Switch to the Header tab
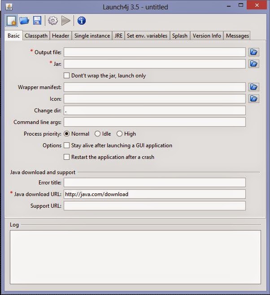 coord(61,35)
